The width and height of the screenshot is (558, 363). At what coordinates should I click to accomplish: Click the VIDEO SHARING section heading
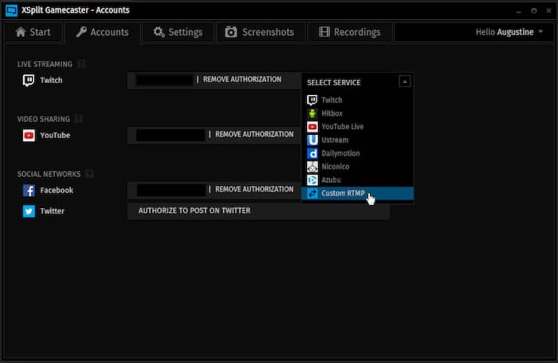pyautogui.click(x=43, y=119)
